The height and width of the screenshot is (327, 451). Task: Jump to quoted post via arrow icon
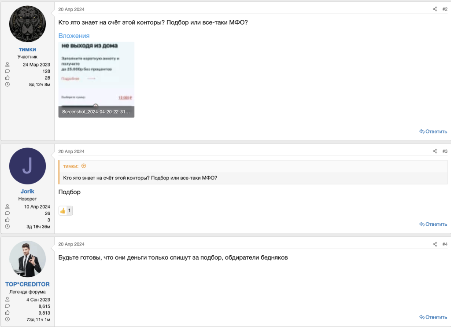point(84,166)
